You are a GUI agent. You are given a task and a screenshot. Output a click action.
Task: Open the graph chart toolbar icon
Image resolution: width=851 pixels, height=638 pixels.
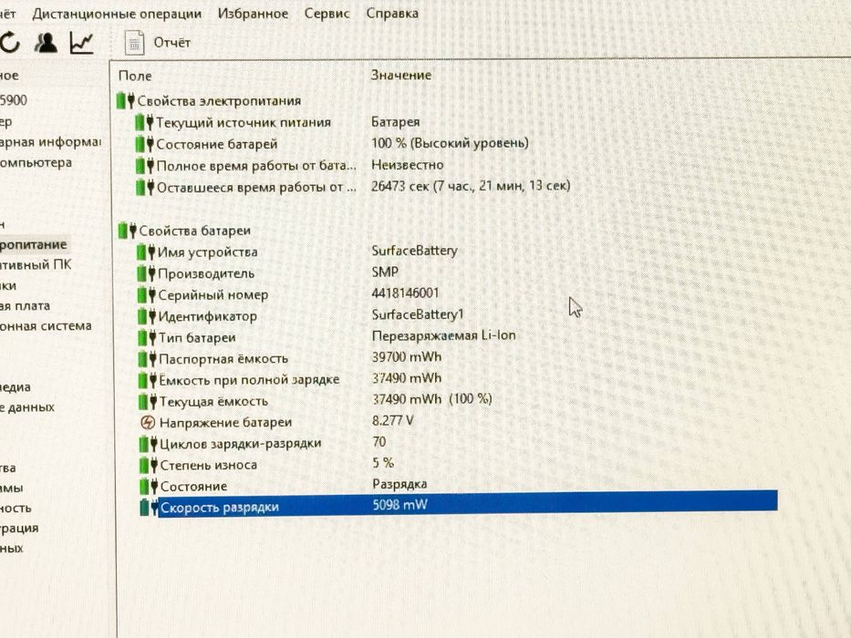81,43
